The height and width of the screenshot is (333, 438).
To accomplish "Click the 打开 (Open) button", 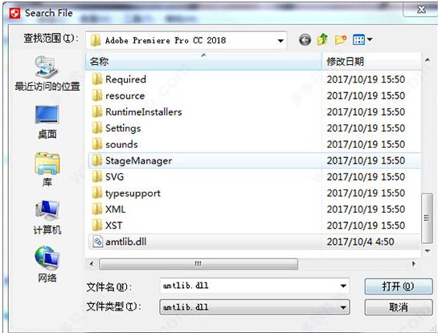I will click(399, 286).
